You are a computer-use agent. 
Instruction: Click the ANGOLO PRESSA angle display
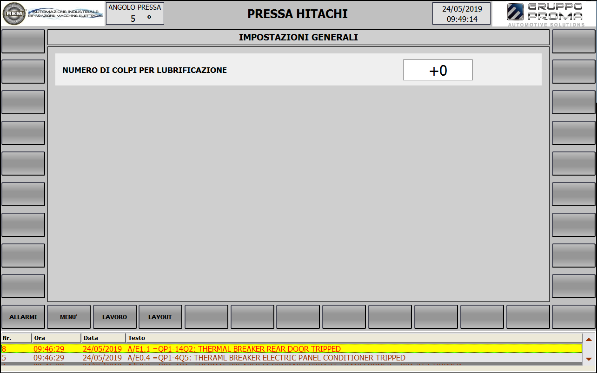[135, 13]
